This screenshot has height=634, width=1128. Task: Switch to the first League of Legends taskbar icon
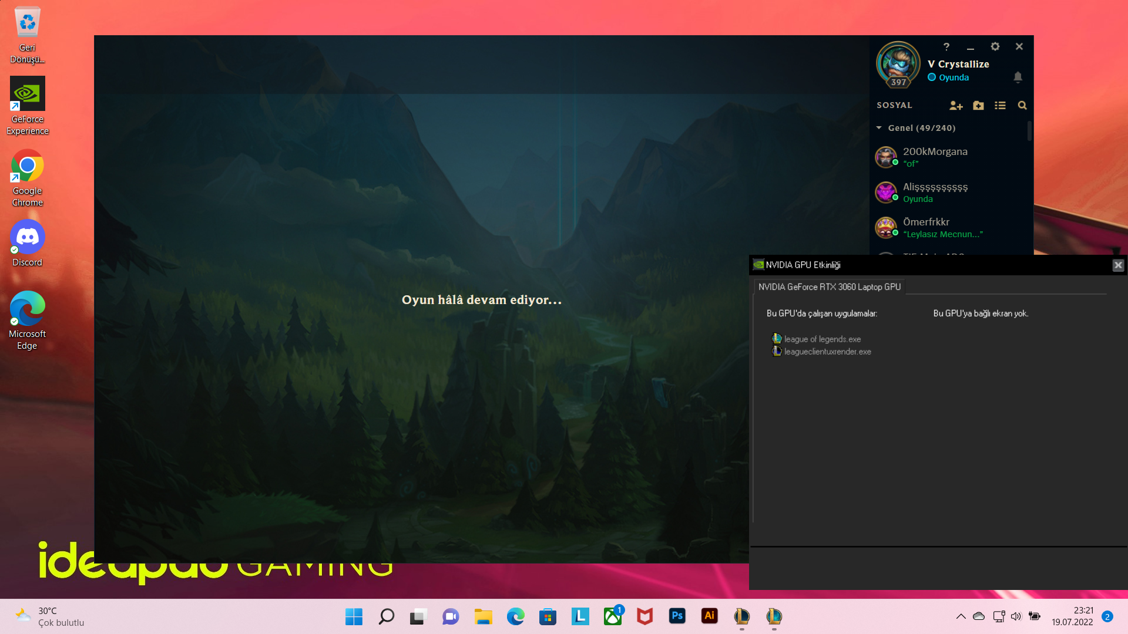tap(741, 616)
